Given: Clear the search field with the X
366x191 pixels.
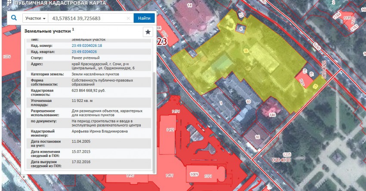Looking at the screenshot, I should (x=128, y=18).
